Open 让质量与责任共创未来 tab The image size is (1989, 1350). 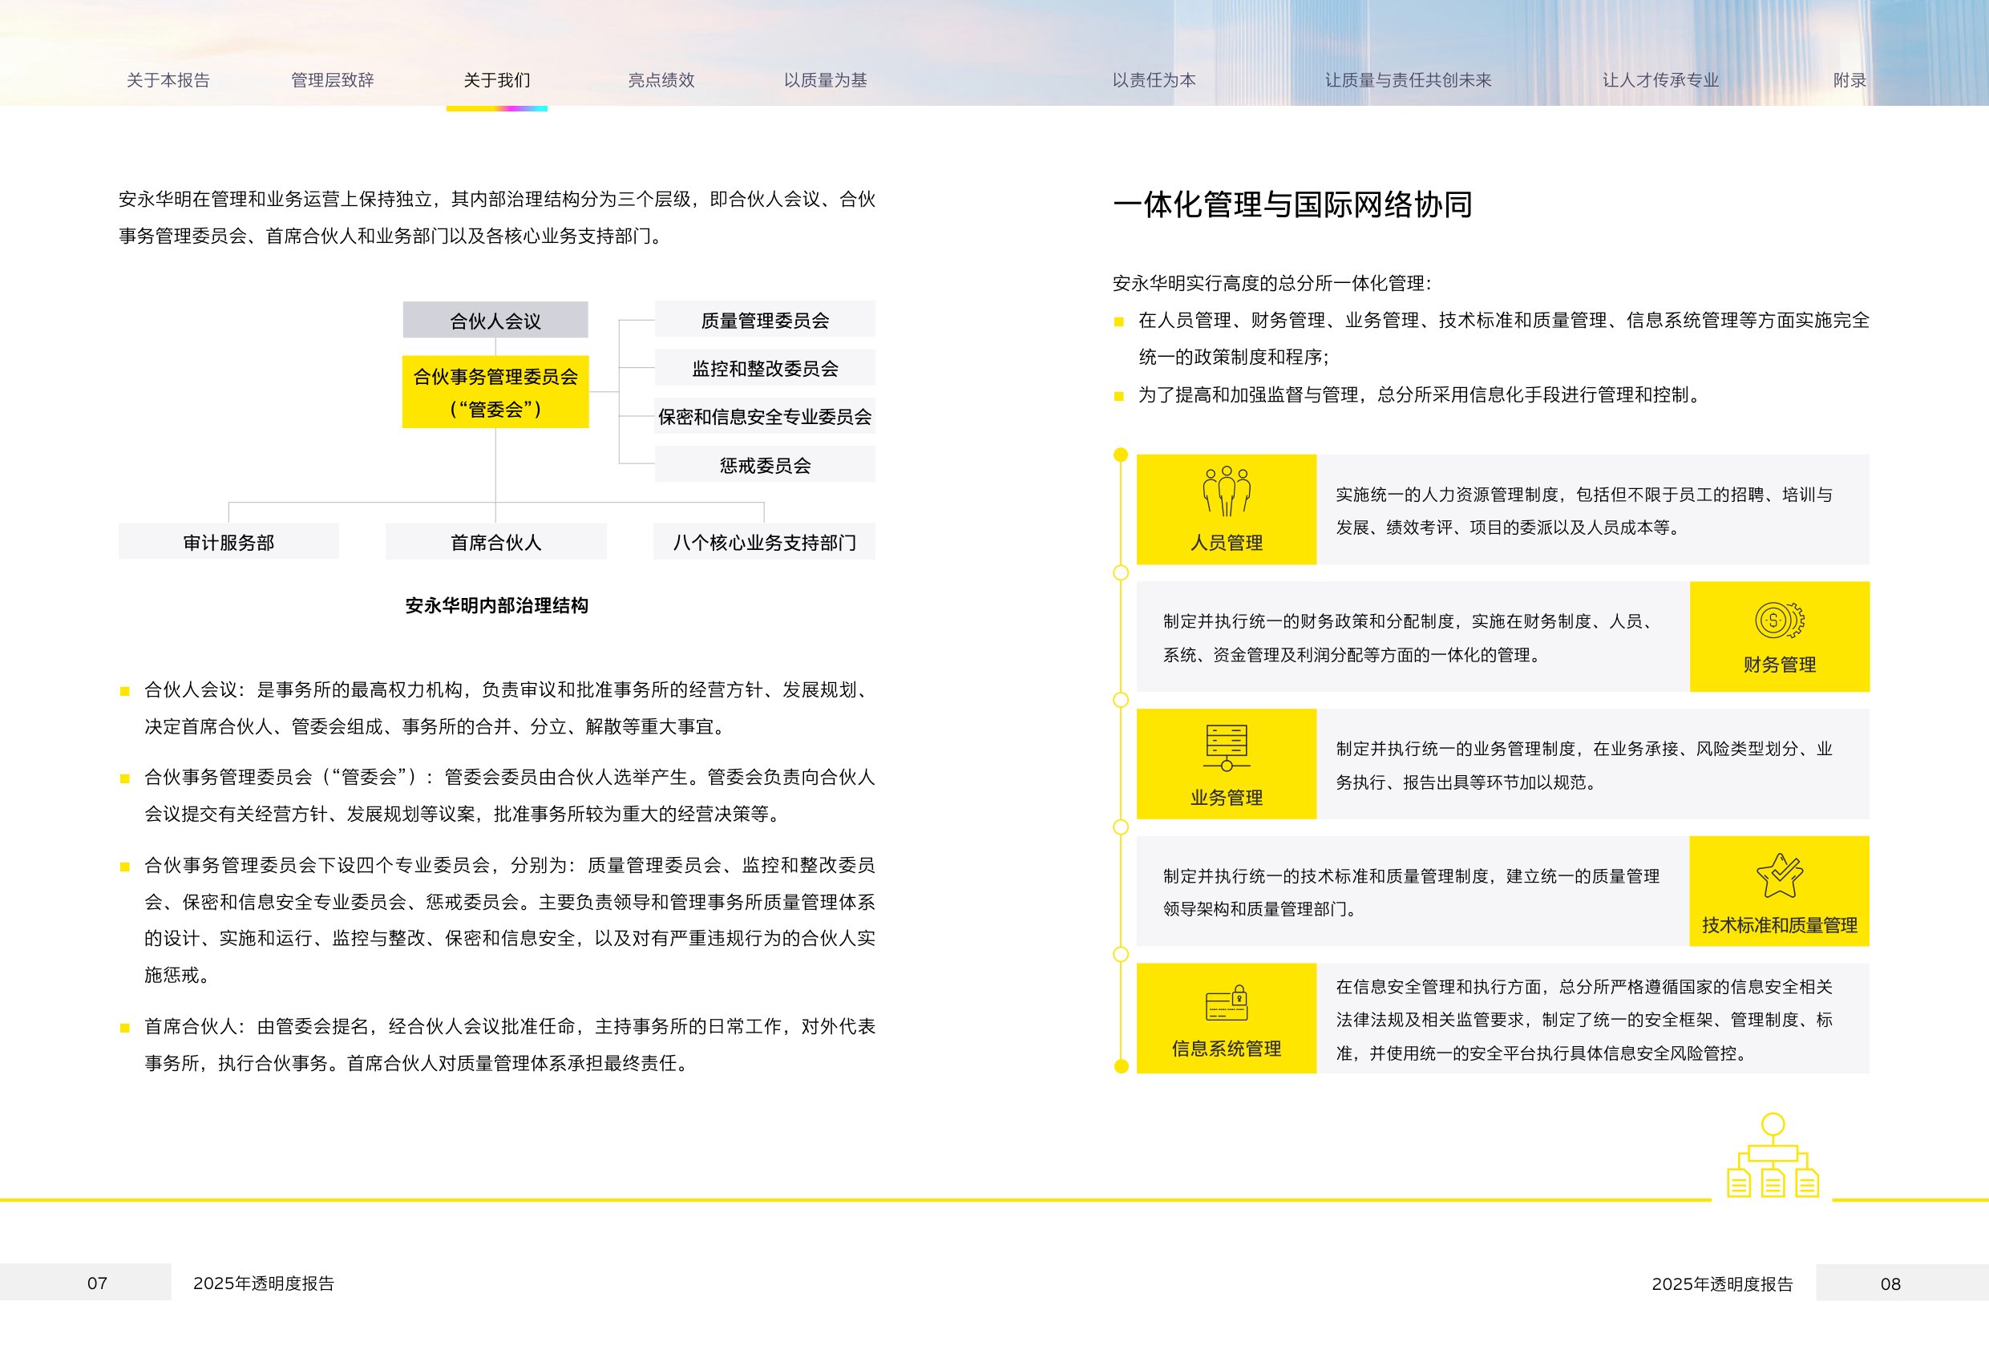click(x=1408, y=80)
